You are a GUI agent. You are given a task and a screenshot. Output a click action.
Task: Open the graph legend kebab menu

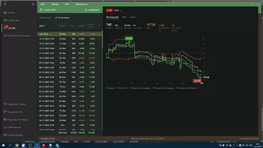coord(208,88)
